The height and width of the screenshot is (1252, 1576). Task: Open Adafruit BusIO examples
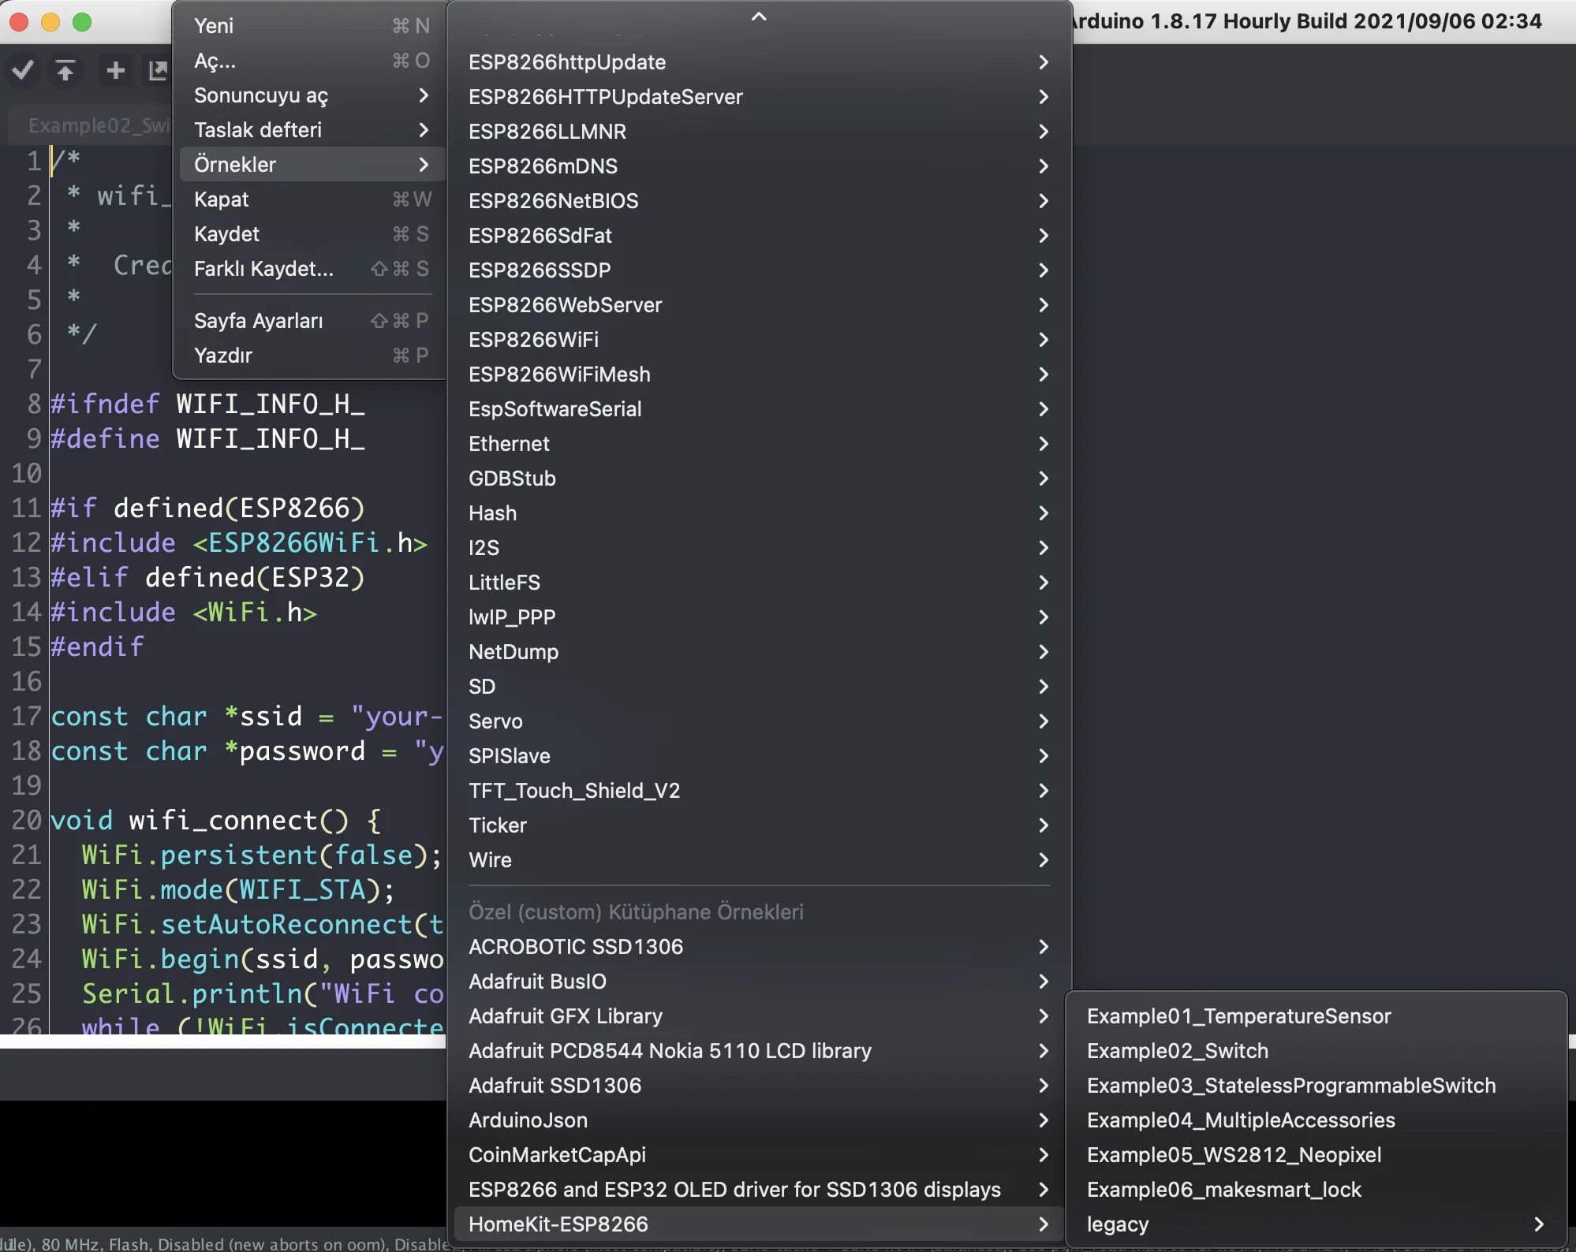point(759,982)
